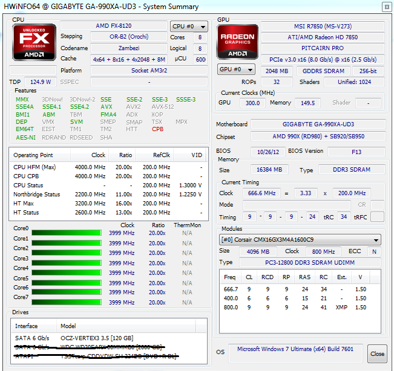Select the CPU HFM (Max) row
This screenshot has height=371, width=394.
[108, 167]
